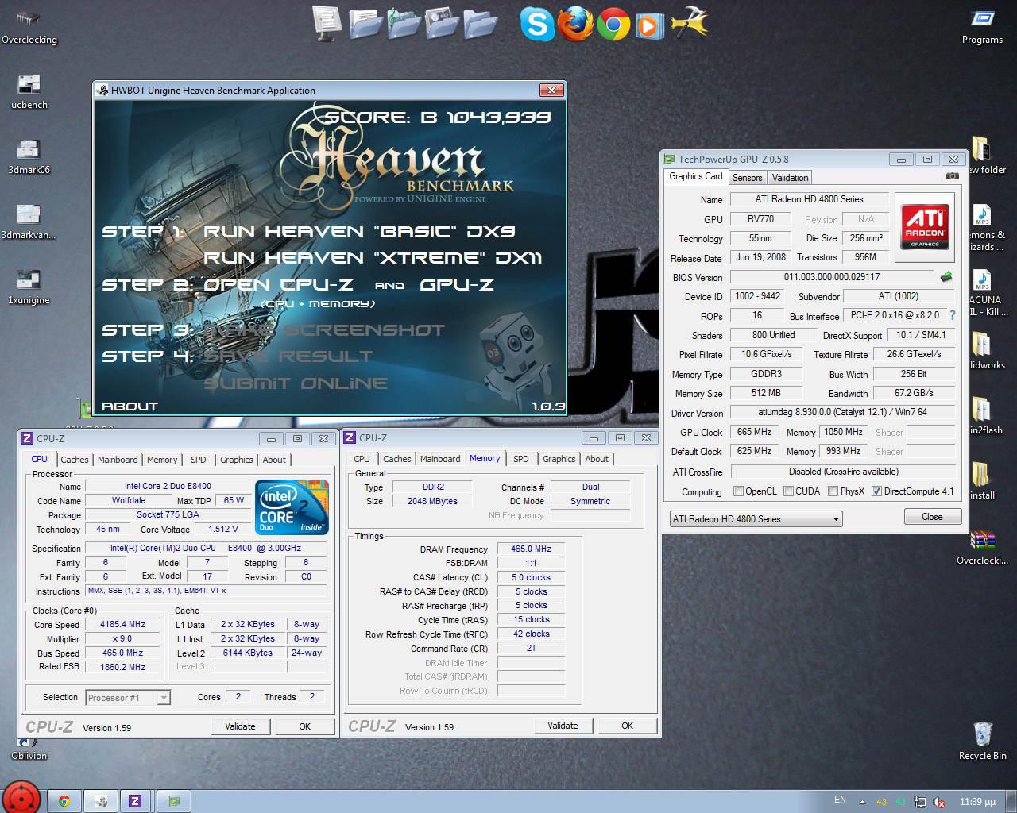The image size is (1017, 813).
Task: Click Core Speed value 4185.4 MHz
Action: pos(122,624)
